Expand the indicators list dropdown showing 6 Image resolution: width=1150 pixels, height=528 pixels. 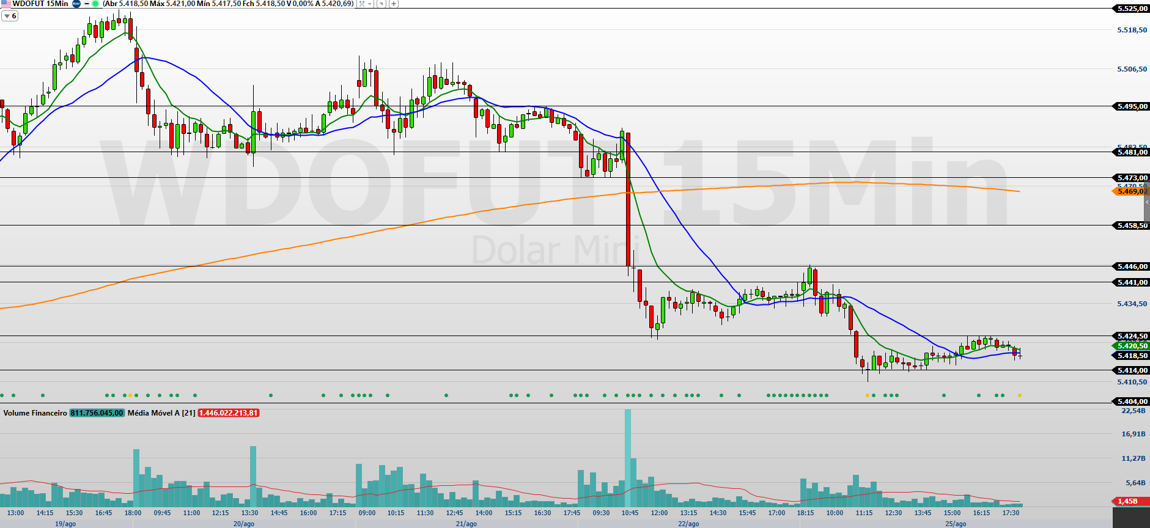10,16
